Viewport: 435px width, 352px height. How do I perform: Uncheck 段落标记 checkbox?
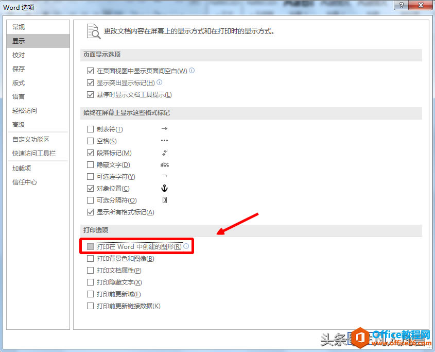90,153
